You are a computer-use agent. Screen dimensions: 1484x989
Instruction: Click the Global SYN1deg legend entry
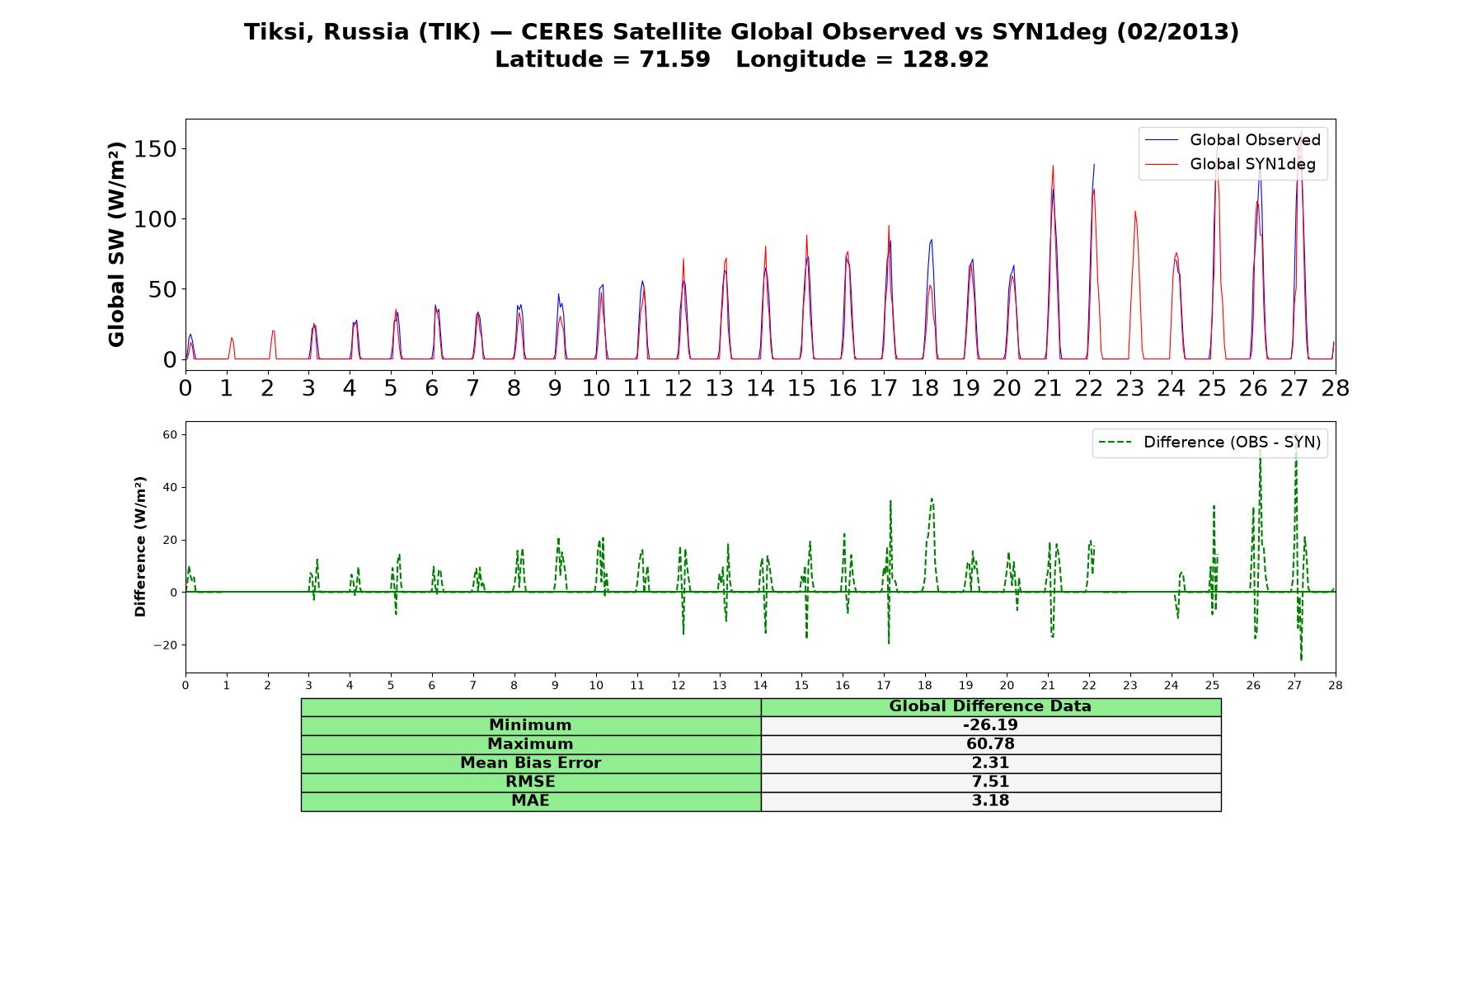[x=1231, y=164]
